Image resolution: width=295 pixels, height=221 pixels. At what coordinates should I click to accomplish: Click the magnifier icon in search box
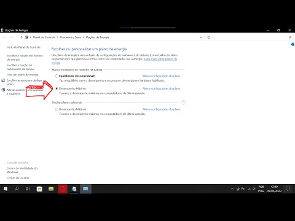tap(290, 37)
